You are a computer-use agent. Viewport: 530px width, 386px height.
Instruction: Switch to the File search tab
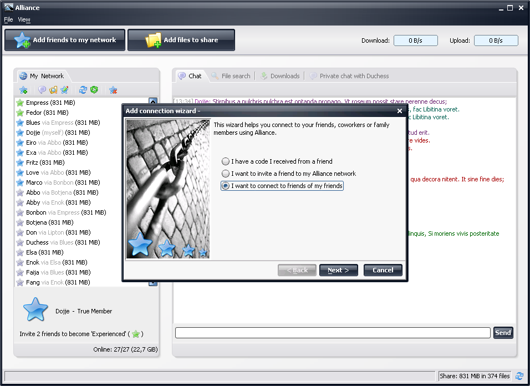pos(231,76)
